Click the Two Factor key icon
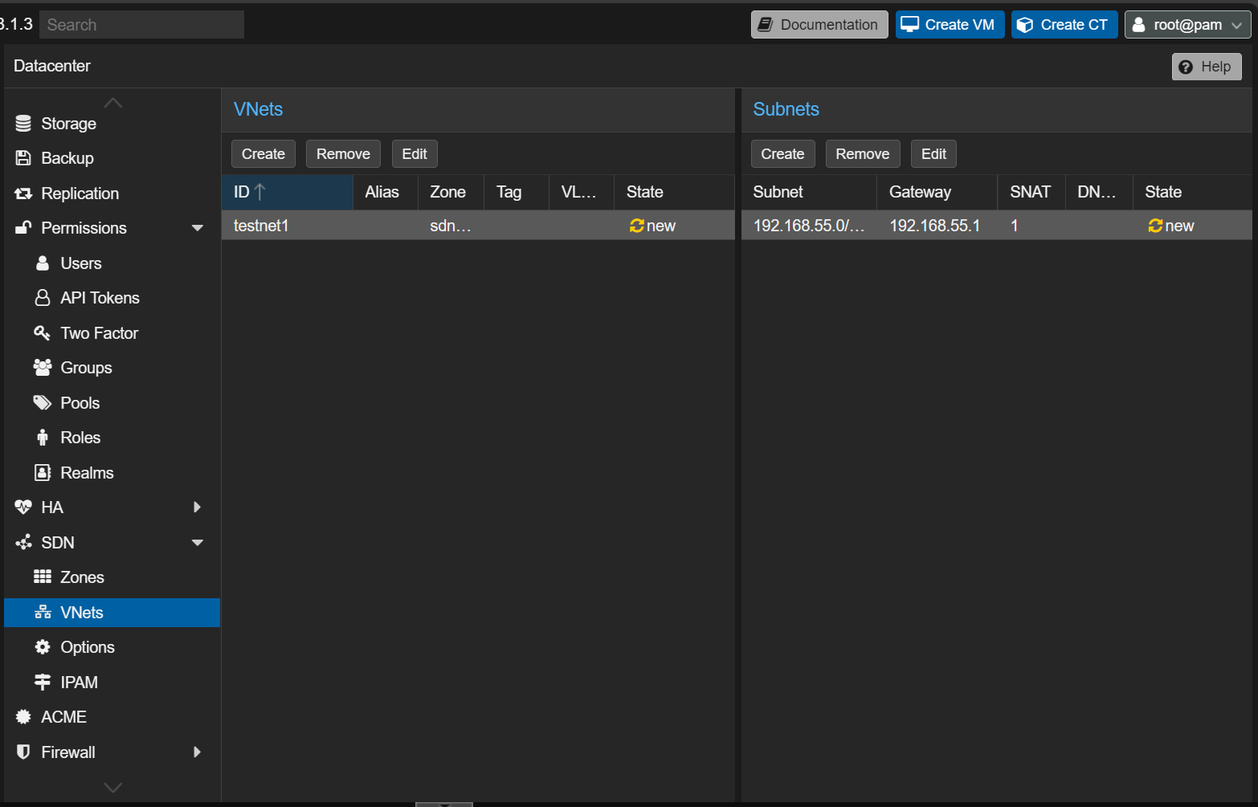 (43, 333)
